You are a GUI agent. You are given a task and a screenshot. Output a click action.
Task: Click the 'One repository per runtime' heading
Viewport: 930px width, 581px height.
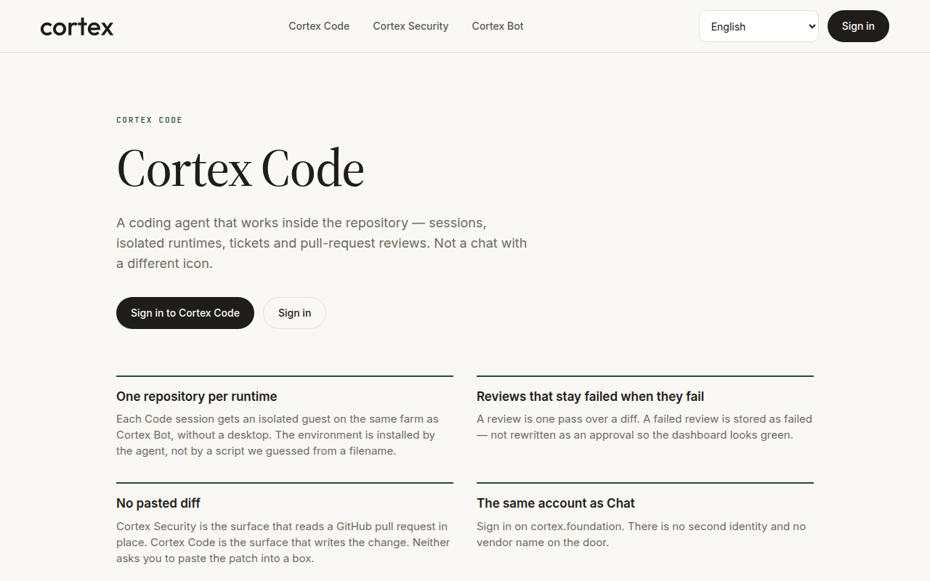pyautogui.click(x=197, y=397)
